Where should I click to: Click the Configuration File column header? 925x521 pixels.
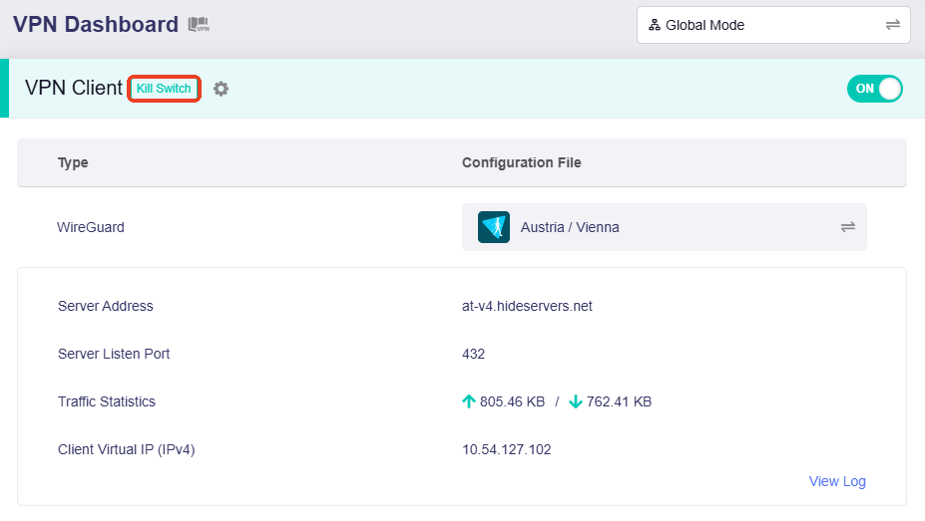pyautogui.click(x=521, y=162)
